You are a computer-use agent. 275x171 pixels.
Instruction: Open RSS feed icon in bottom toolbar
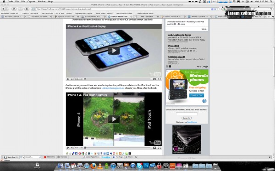click(x=136, y=157)
